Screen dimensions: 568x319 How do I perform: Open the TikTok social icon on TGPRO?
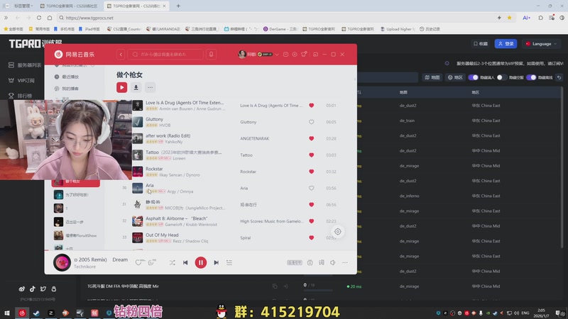click(x=32, y=289)
